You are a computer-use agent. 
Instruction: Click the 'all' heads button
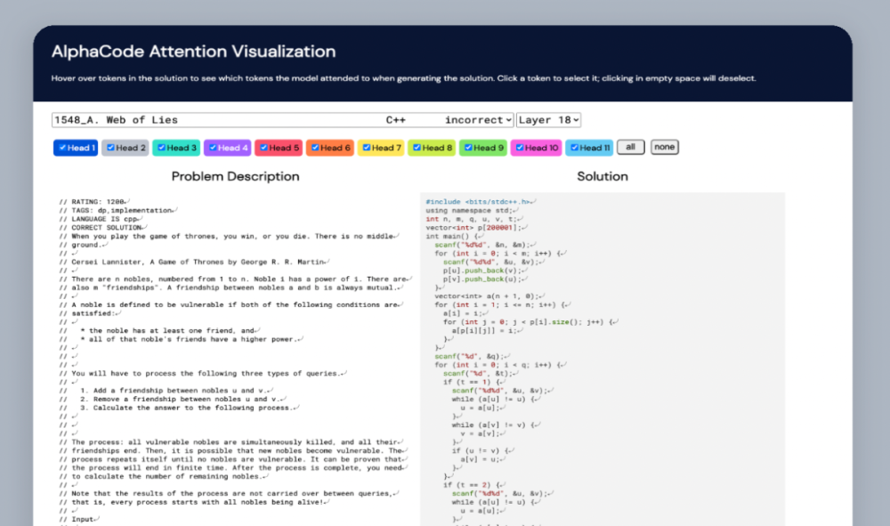pos(630,147)
